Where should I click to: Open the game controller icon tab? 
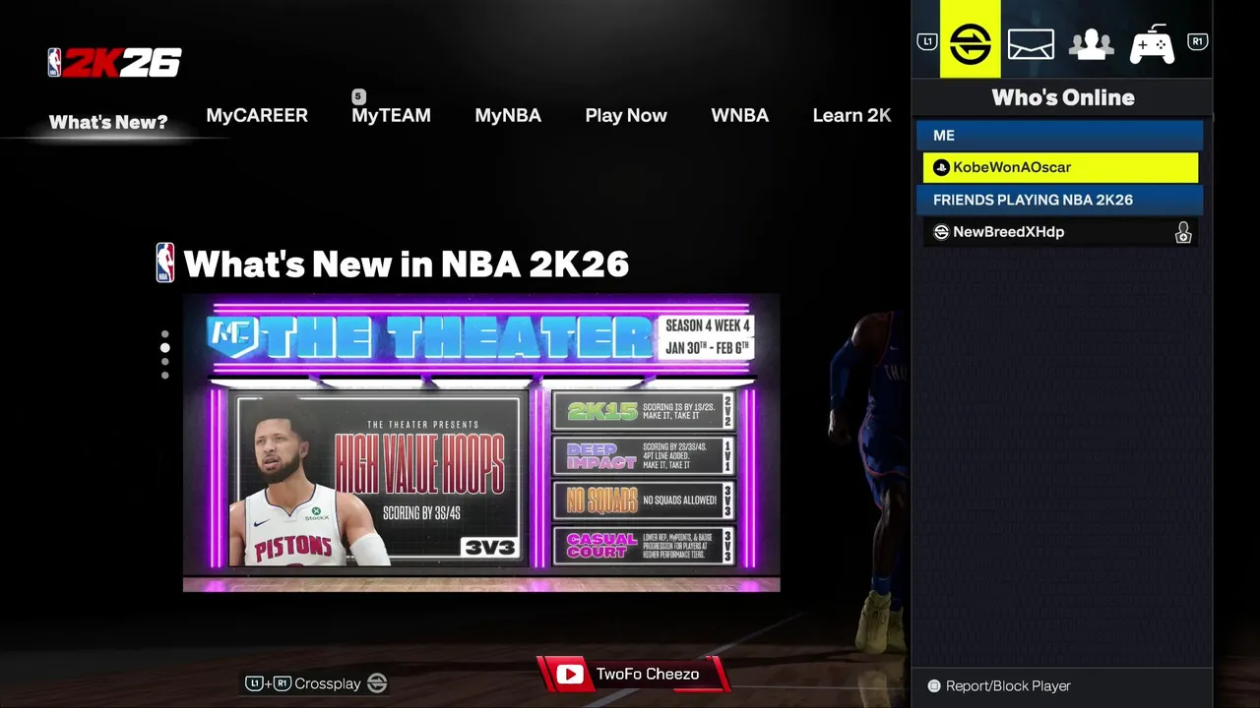[x=1152, y=44]
